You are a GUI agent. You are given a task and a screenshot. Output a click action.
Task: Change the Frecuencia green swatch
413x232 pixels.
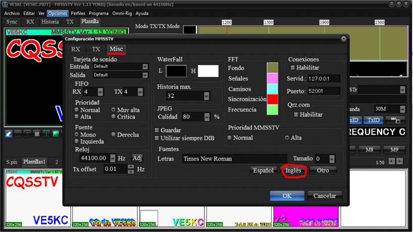(272, 110)
